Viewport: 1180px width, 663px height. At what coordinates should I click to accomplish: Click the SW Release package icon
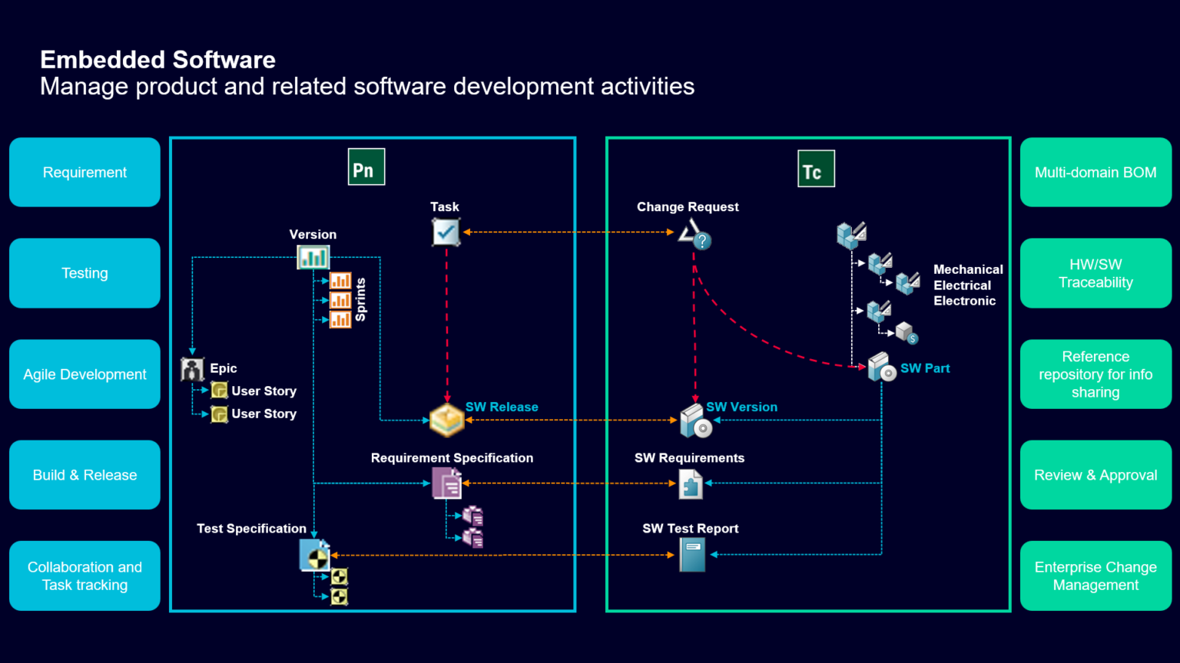tap(446, 420)
